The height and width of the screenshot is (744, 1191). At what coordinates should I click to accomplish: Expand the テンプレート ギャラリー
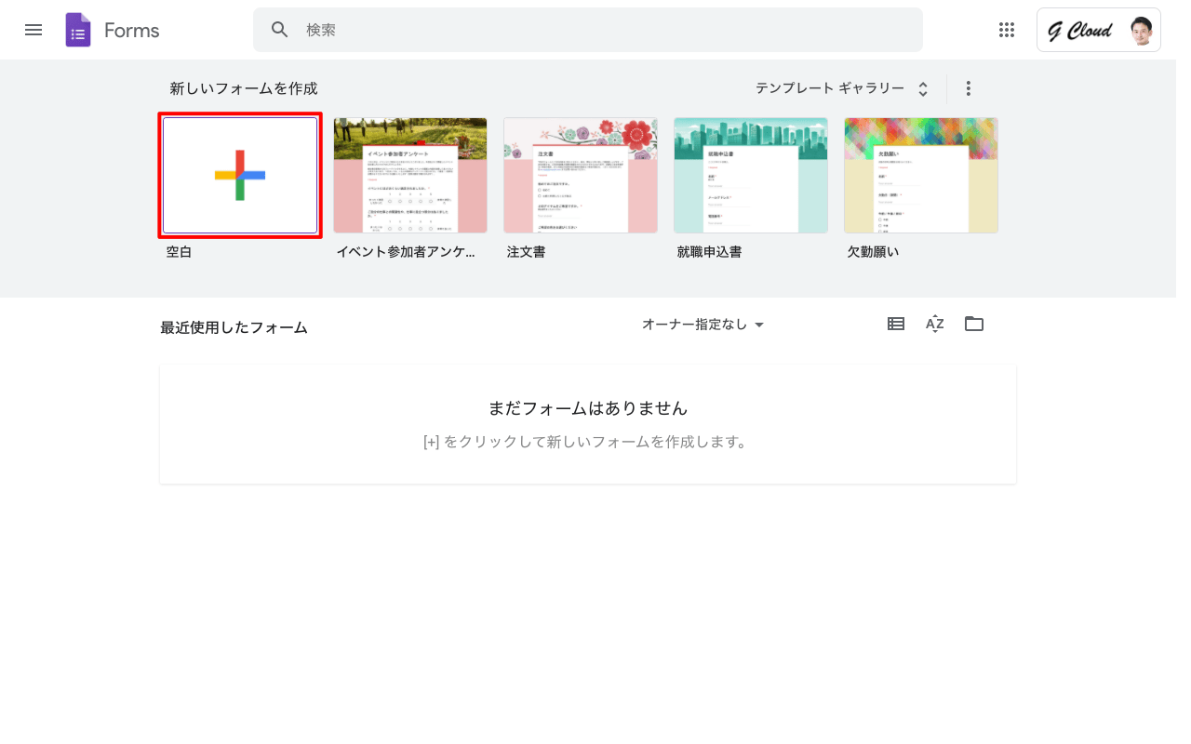[842, 88]
